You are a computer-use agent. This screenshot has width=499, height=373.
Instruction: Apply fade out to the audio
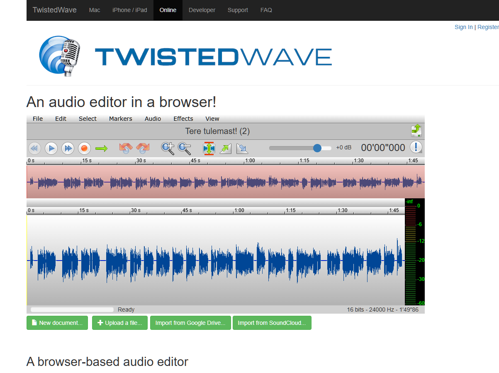pyautogui.click(x=242, y=148)
